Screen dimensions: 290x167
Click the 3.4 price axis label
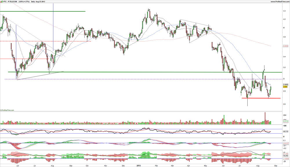coord(284,56)
